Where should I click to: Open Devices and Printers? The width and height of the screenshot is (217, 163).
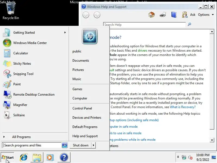point(87,118)
